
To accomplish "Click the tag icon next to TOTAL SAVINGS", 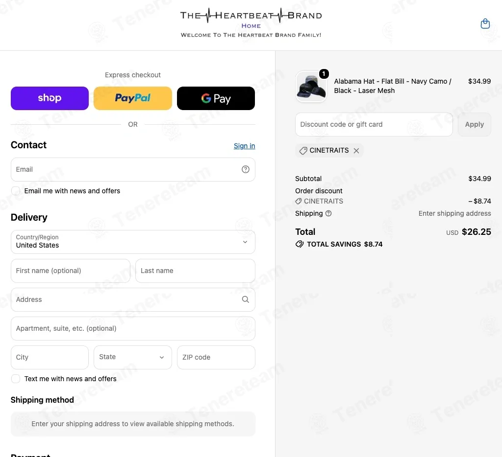I will coord(300,244).
